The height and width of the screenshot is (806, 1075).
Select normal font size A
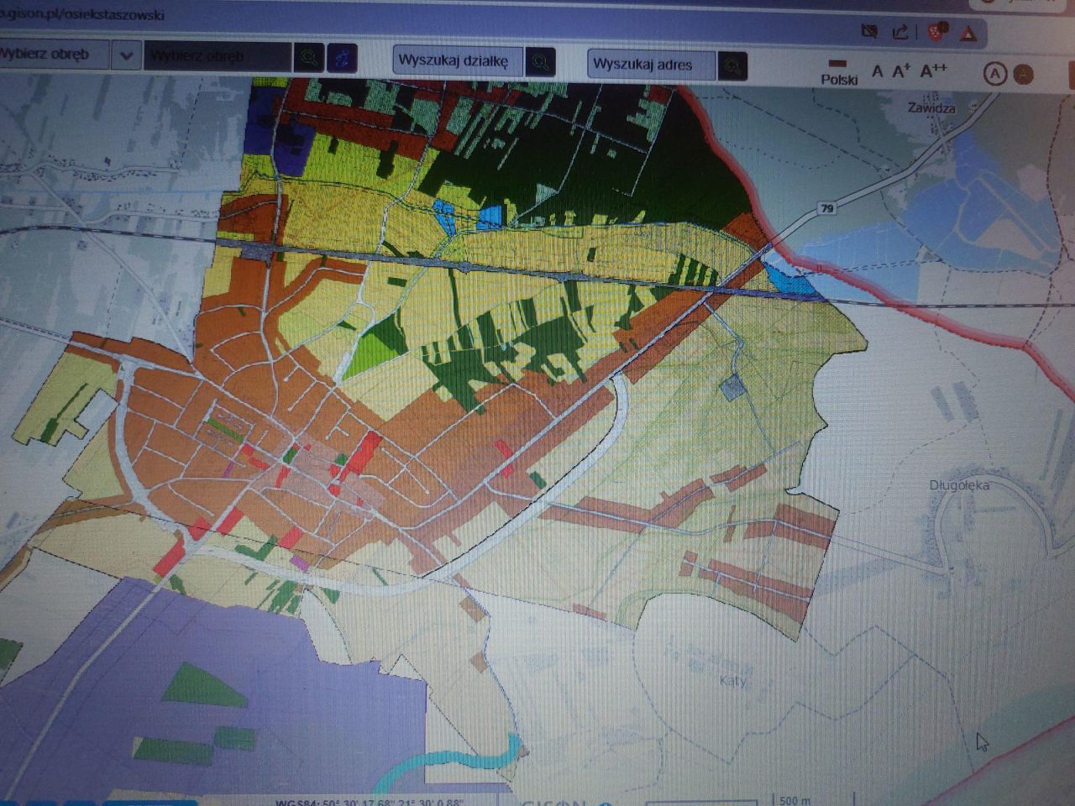click(x=877, y=71)
